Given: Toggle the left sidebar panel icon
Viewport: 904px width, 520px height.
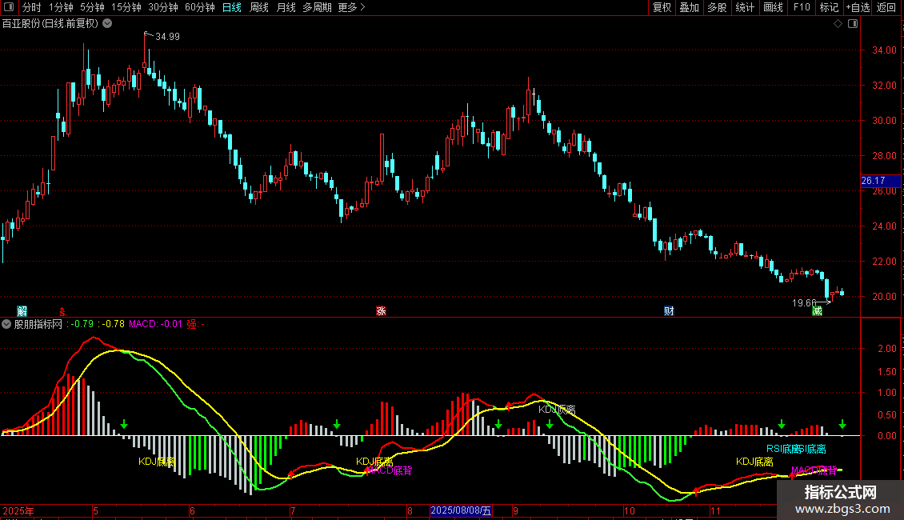Looking at the screenshot, I should [x=9, y=7].
